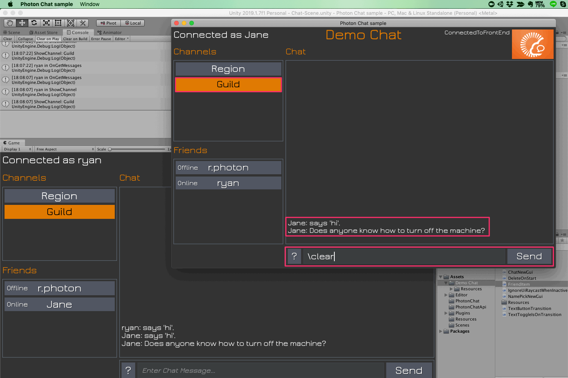The width and height of the screenshot is (568, 378).
Task: Toggle Collapse in the Console
Action: tap(25, 39)
